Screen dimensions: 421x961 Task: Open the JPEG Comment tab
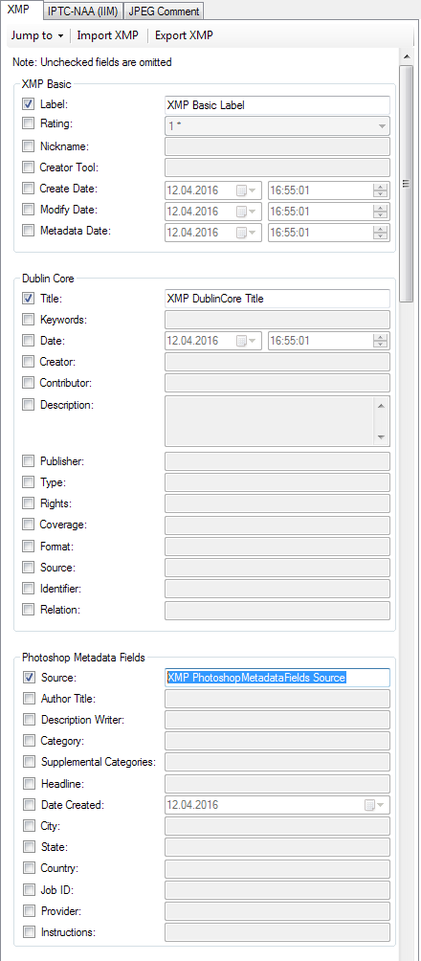(164, 11)
